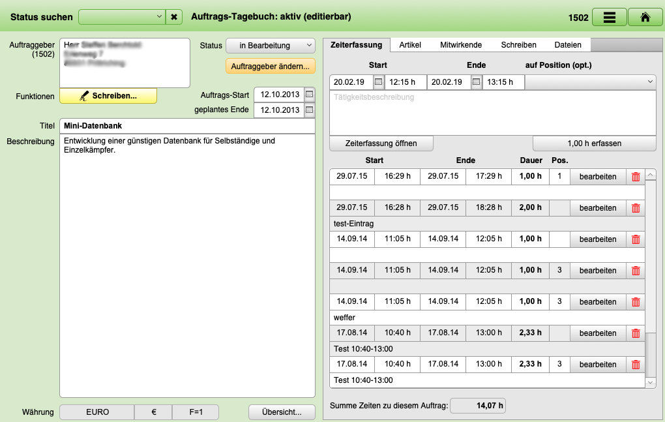Screen dimensions: 665x422
Task: Open calendar picker for geplantes Ende
Action: pyautogui.click(x=309, y=110)
